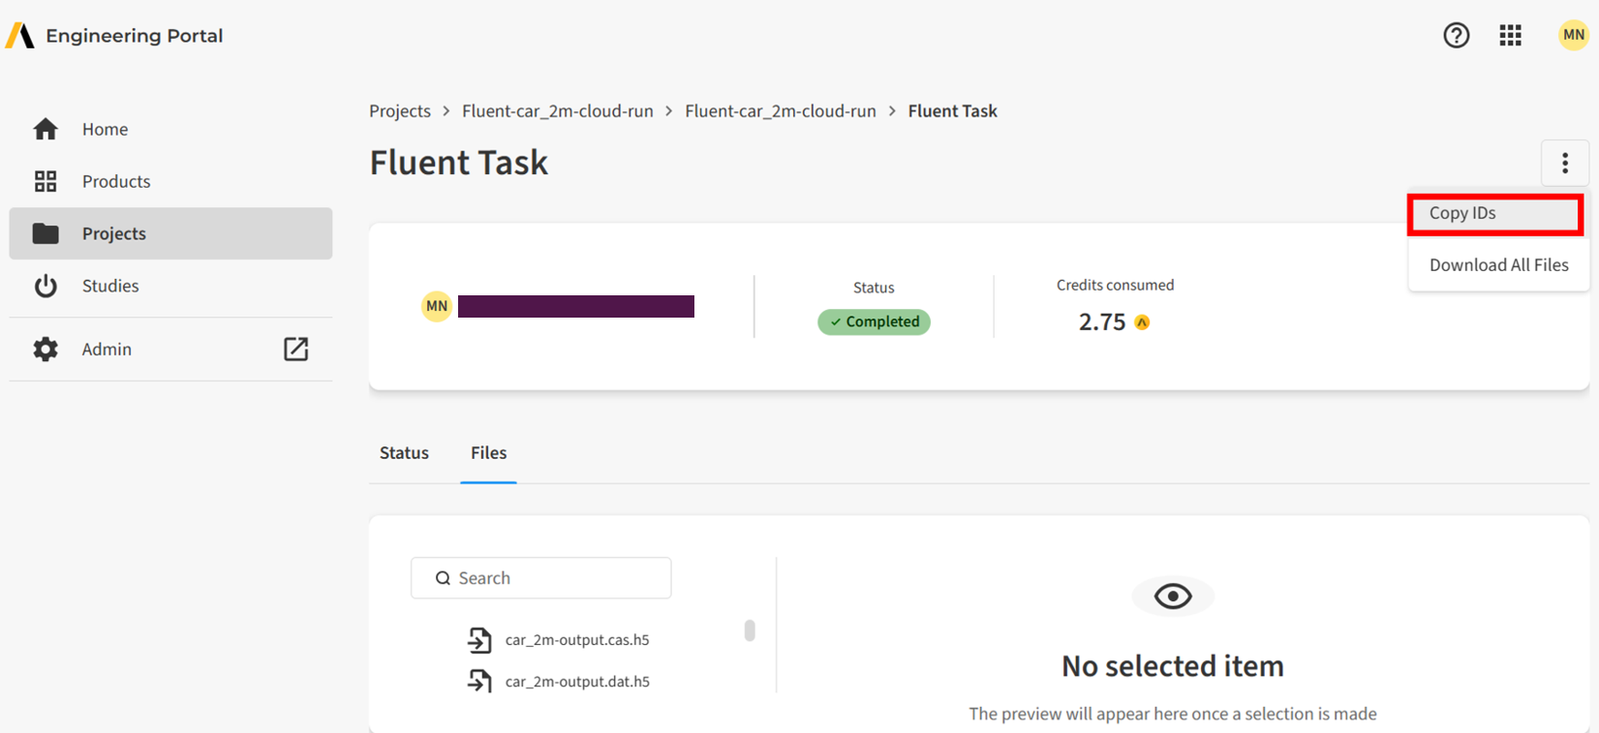Click the second Fluent-car_2m-cloud-run breadcrumb
Image resolution: width=1599 pixels, height=733 pixels.
[781, 111]
